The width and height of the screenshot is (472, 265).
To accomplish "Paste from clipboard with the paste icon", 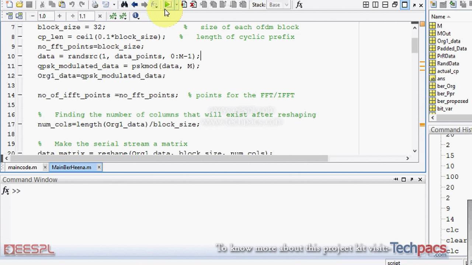I will coord(62,5).
